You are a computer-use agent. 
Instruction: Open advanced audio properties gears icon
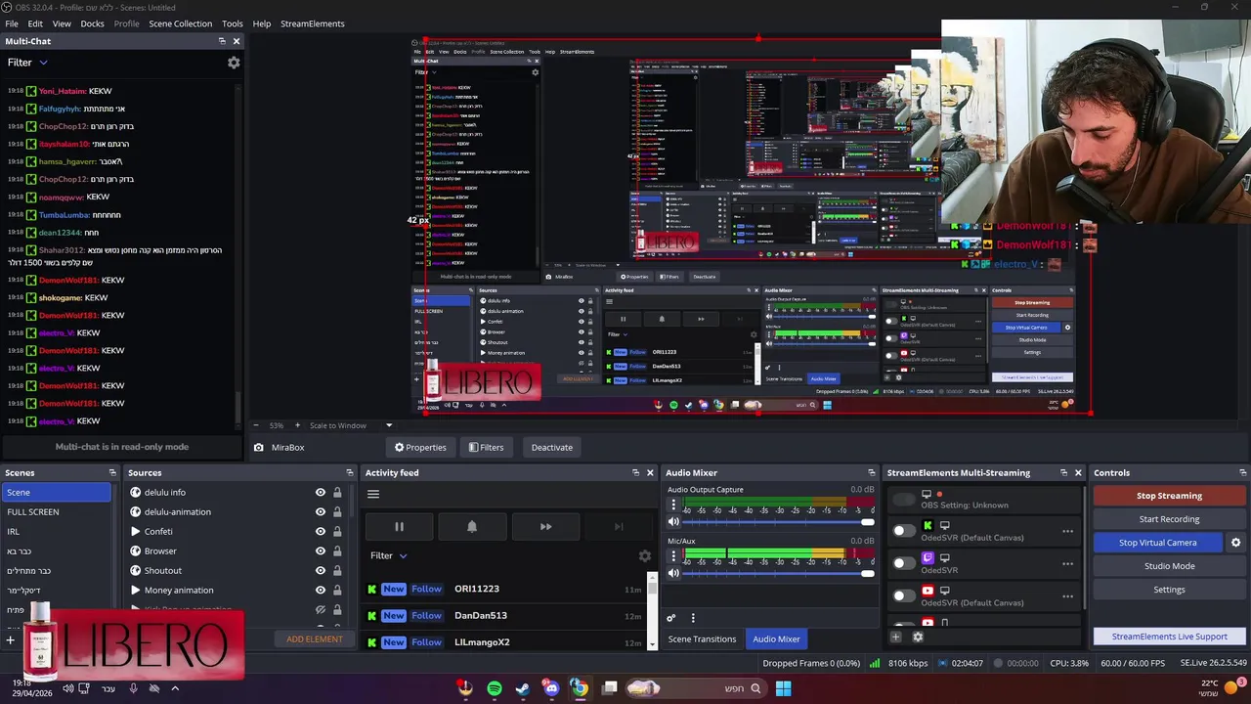pyautogui.click(x=671, y=618)
